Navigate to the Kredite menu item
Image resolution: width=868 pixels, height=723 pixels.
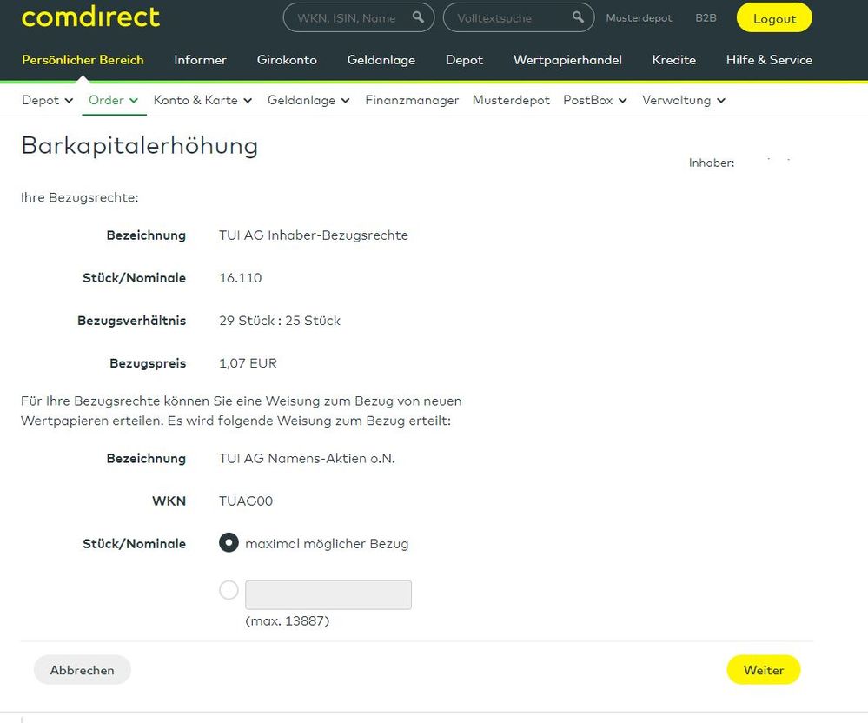pyautogui.click(x=673, y=60)
